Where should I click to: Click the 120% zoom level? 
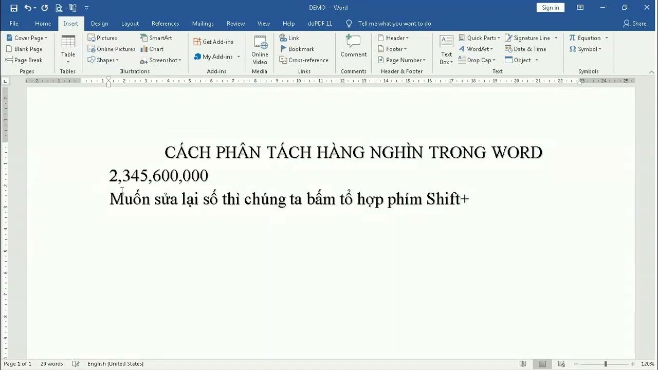647,364
